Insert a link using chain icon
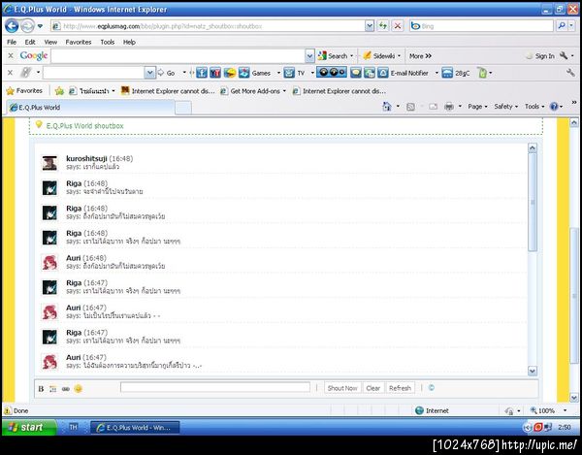This screenshot has width=582, height=455. [66, 389]
